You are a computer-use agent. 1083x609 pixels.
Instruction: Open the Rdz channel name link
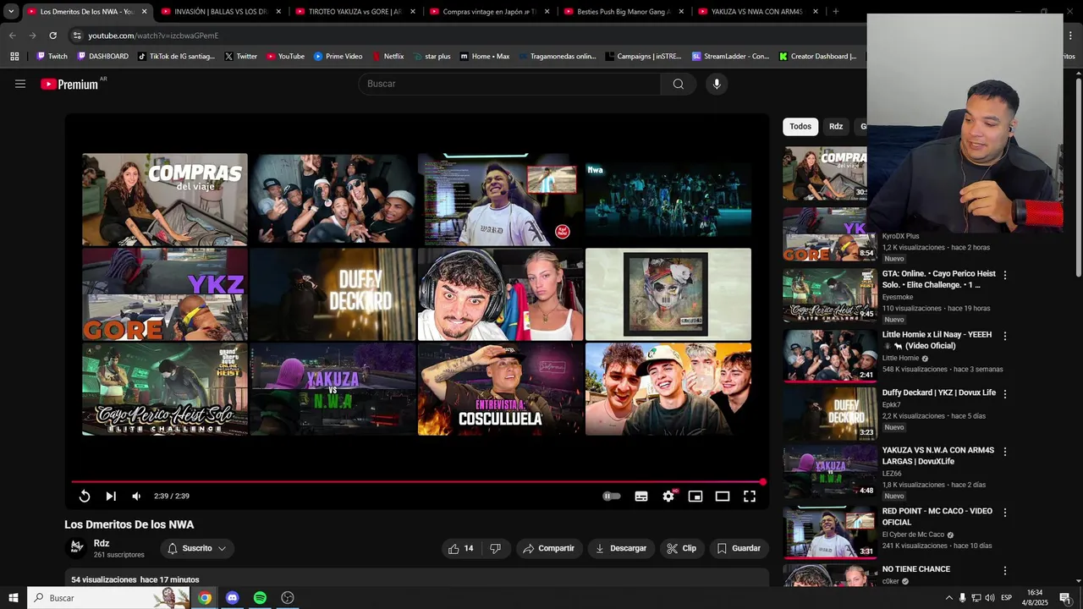click(x=102, y=543)
